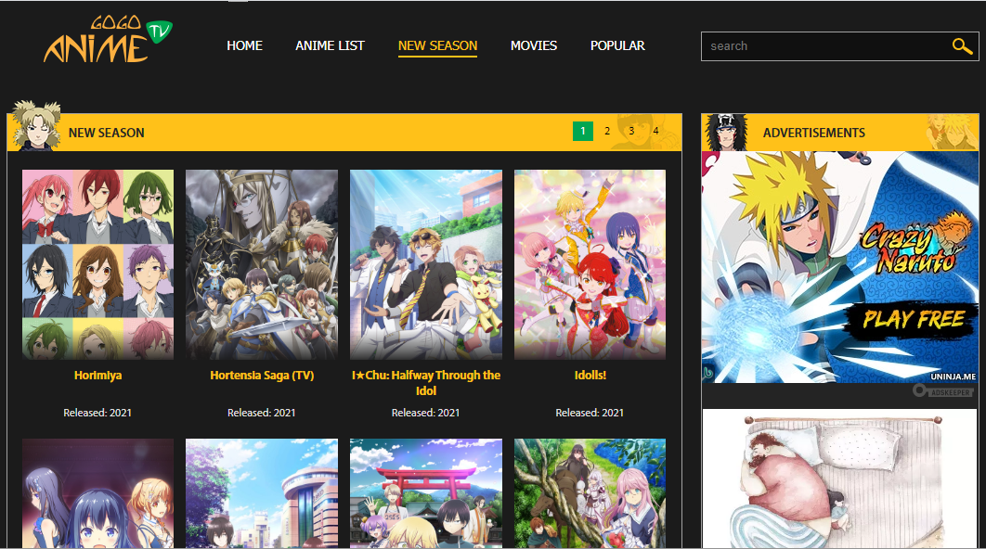The height and width of the screenshot is (549, 986).
Task: Open the Popular menu item
Action: click(x=617, y=45)
